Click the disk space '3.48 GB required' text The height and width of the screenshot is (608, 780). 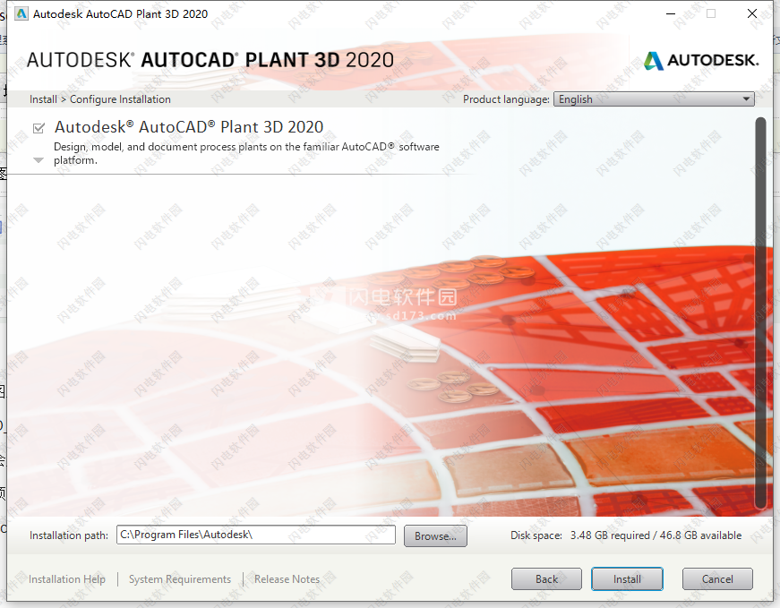610,535
